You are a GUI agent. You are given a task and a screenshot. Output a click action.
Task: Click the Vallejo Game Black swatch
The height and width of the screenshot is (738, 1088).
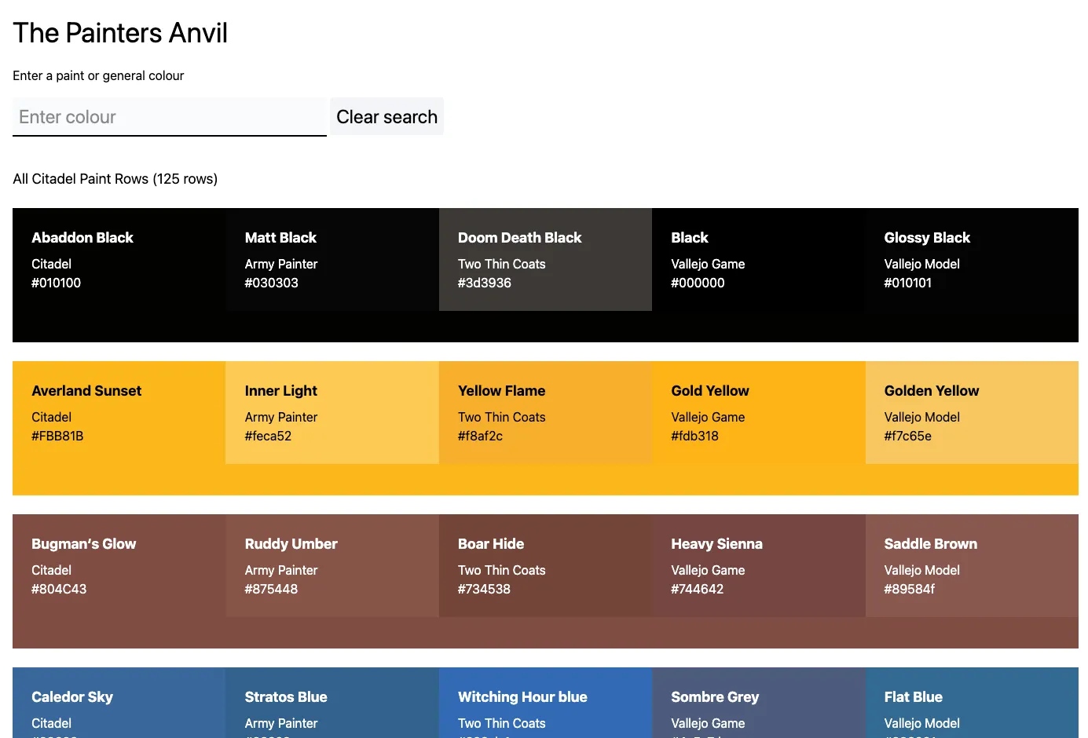758,260
